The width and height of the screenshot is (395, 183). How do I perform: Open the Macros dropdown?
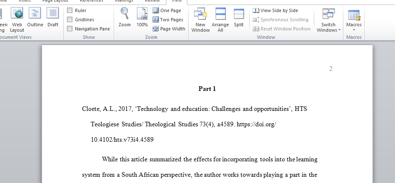354,20
